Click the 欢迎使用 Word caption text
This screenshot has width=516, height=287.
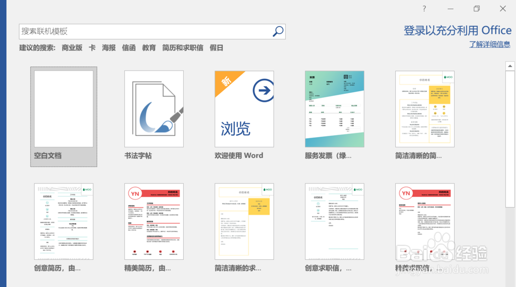click(239, 156)
